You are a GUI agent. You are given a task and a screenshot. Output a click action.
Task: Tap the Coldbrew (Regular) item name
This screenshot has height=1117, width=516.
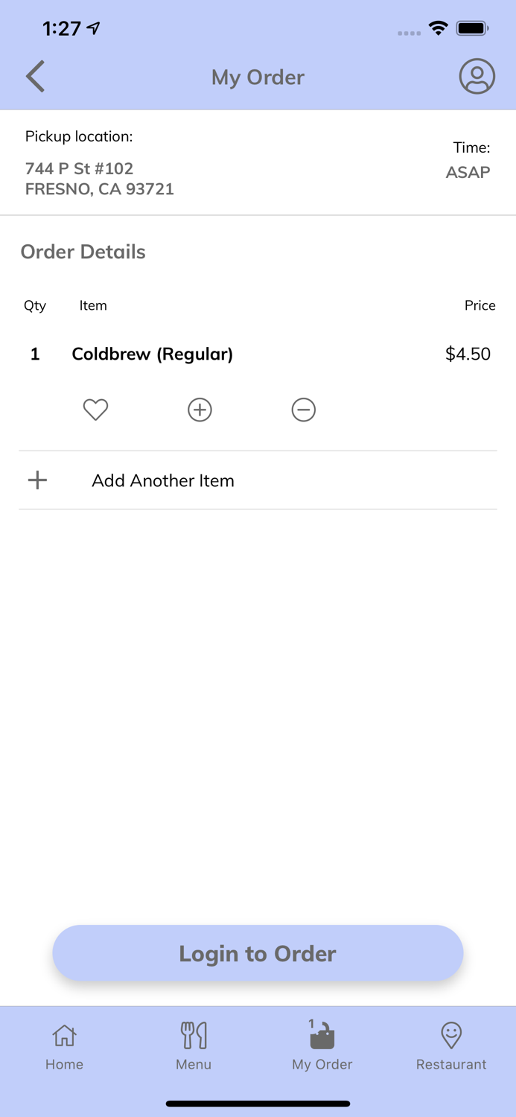(x=152, y=354)
